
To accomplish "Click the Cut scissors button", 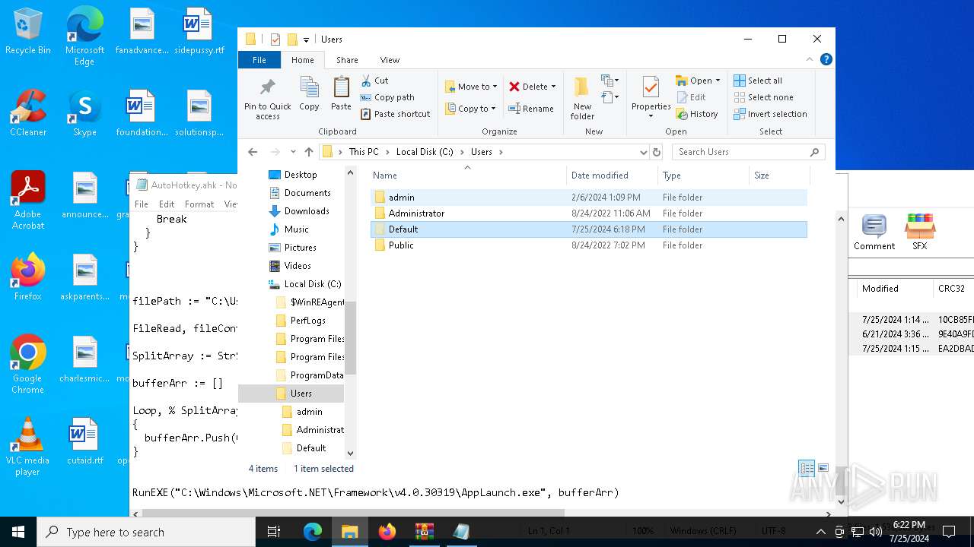I will pyautogui.click(x=374, y=81).
